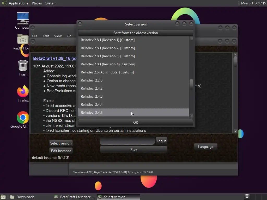Click the changelog scroll down arrow in BetaCraft
This screenshot has width=267, height=200.
point(235,131)
